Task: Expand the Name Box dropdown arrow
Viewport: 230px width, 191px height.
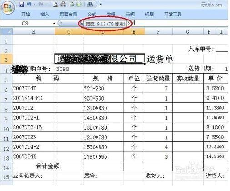Action: point(54,24)
